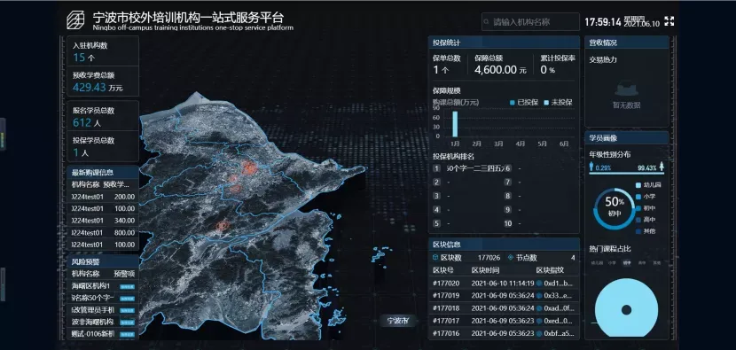Click the 报名学员总数 value 612
Screen dimensions: 736x350
click(x=82, y=123)
